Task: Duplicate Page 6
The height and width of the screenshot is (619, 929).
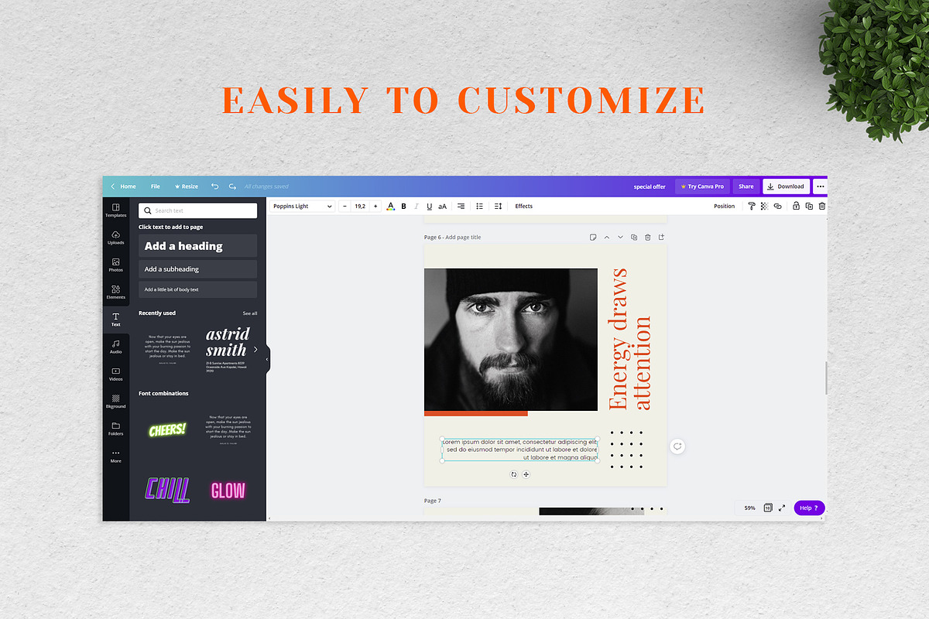Action: [634, 237]
